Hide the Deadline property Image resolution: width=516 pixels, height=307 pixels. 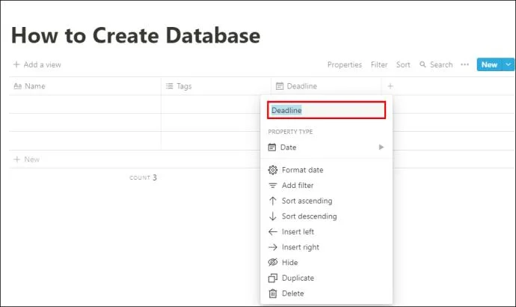289,263
